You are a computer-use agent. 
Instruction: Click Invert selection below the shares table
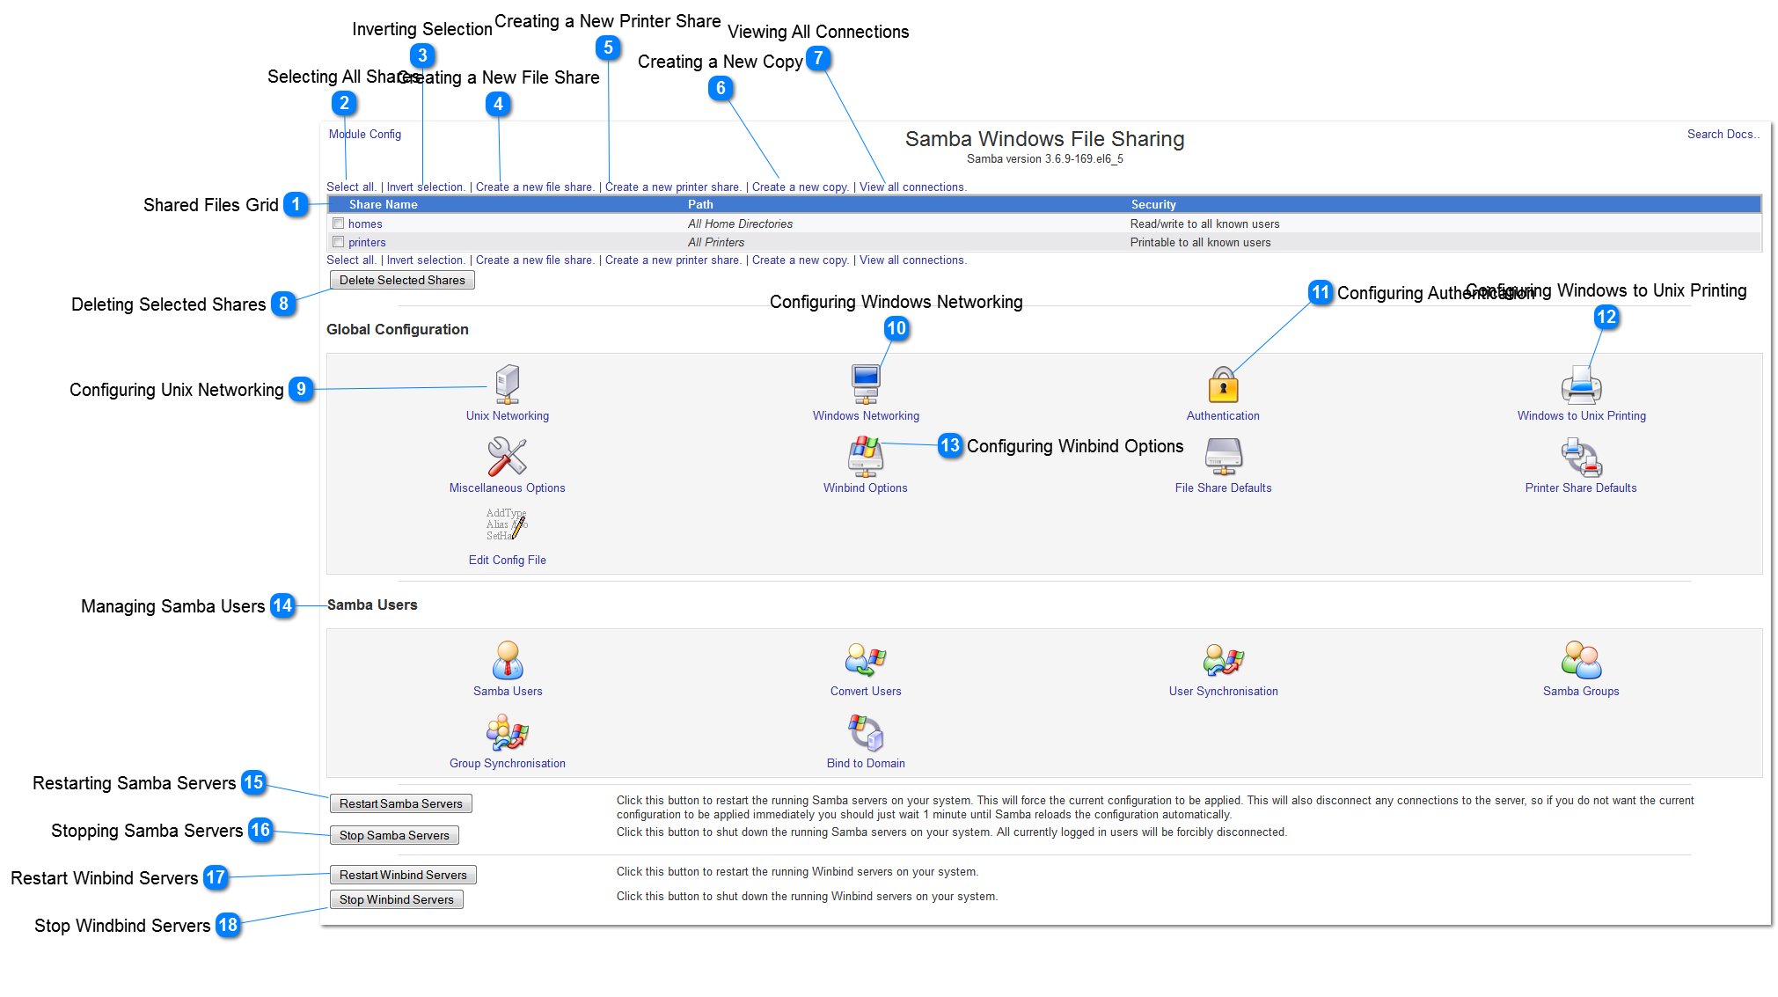(x=426, y=260)
